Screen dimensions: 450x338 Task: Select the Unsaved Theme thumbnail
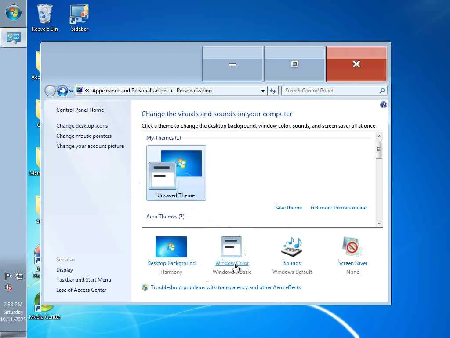[x=176, y=173]
